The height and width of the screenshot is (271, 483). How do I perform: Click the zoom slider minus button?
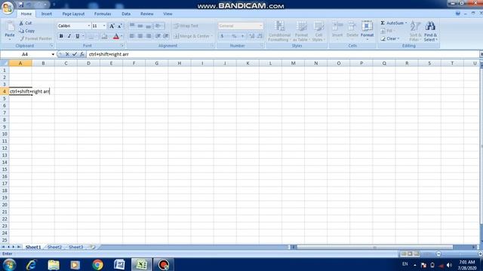tap(438, 254)
